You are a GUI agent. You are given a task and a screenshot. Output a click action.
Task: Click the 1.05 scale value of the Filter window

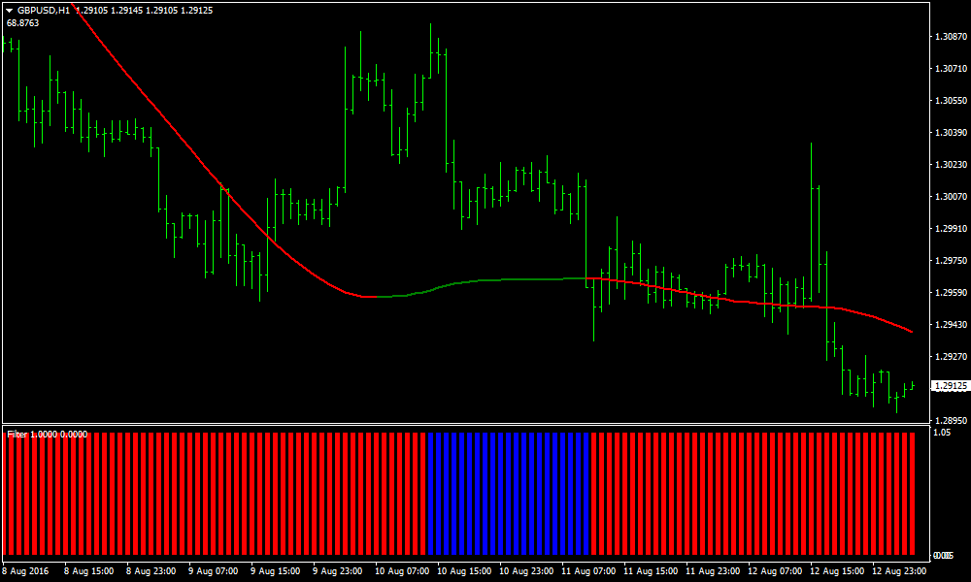tap(940, 434)
